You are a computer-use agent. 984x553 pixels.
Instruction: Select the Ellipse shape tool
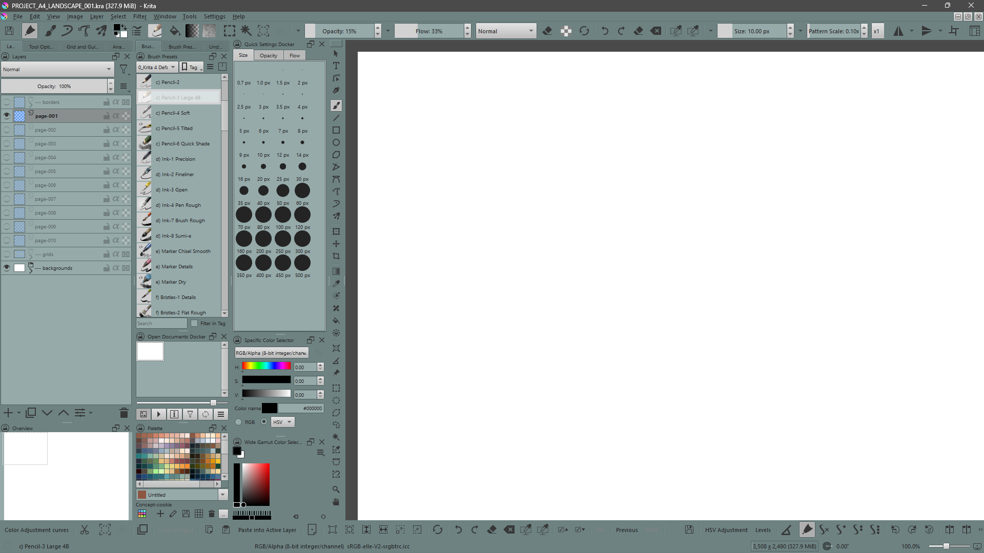pyautogui.click(x=336, y=142)
